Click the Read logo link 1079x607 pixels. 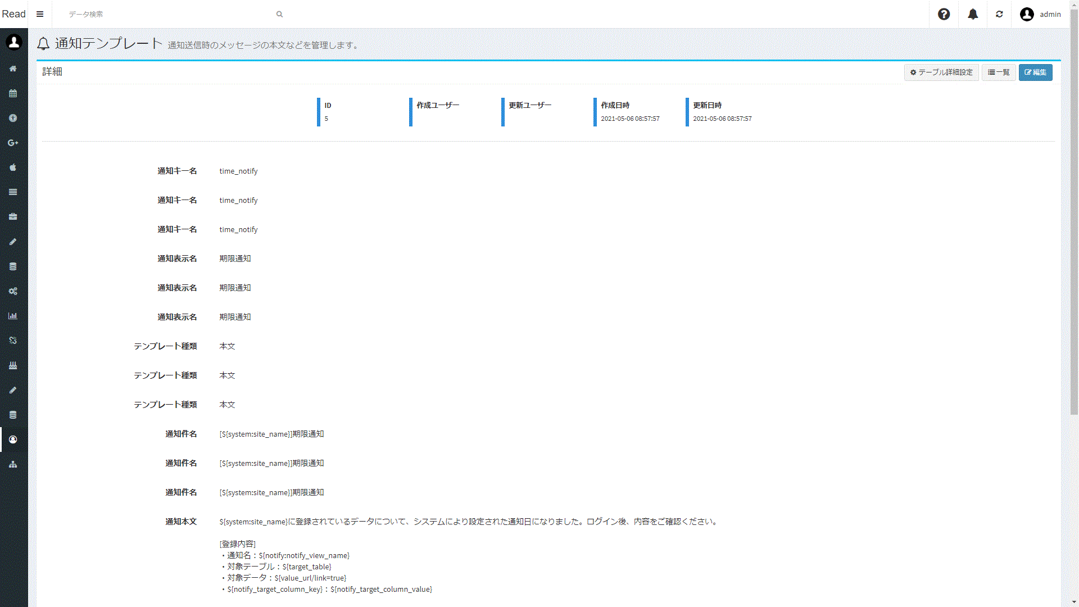pyautogui.click(x=14, y=14)
